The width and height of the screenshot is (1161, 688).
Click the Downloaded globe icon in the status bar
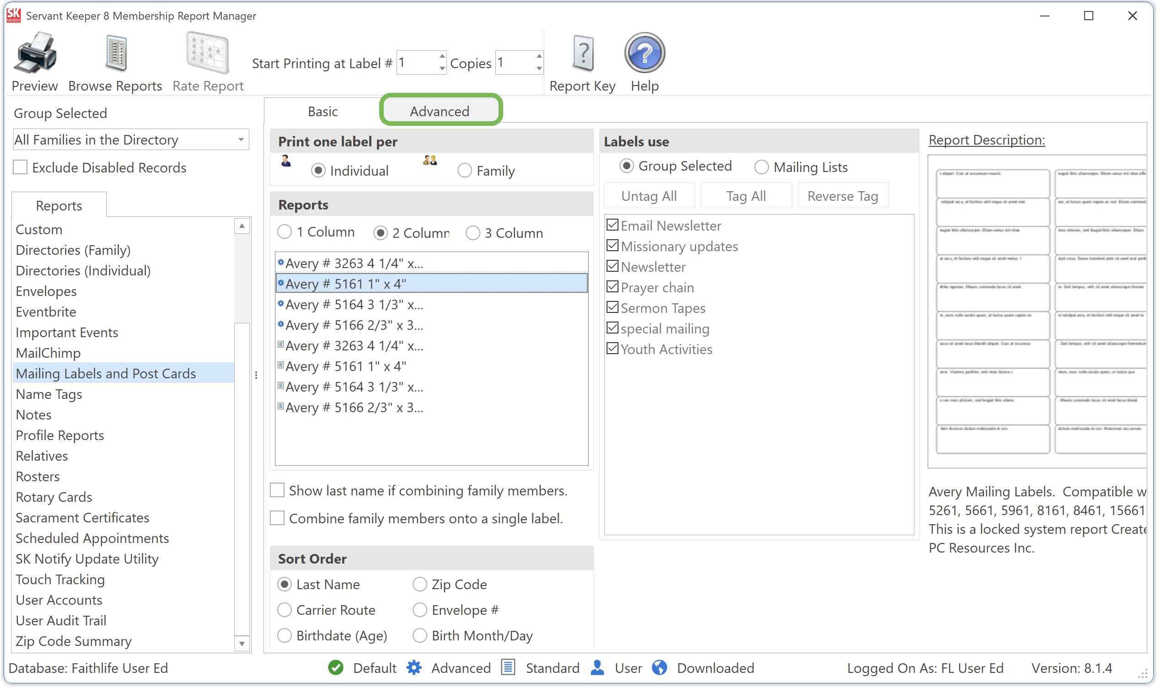click(x=661, y=669)
